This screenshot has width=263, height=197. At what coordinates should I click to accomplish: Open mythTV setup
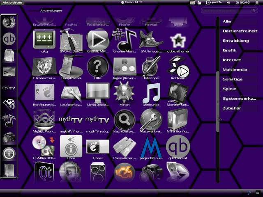[97, 120]
